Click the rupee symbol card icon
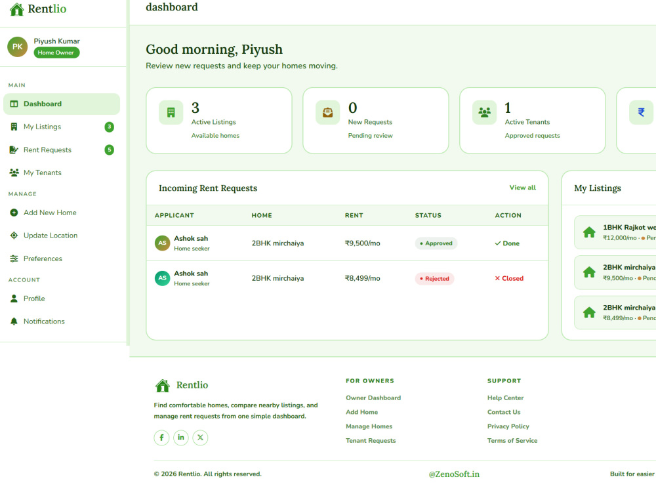Screen dimensions: 656x492 [x=641, y=113]
